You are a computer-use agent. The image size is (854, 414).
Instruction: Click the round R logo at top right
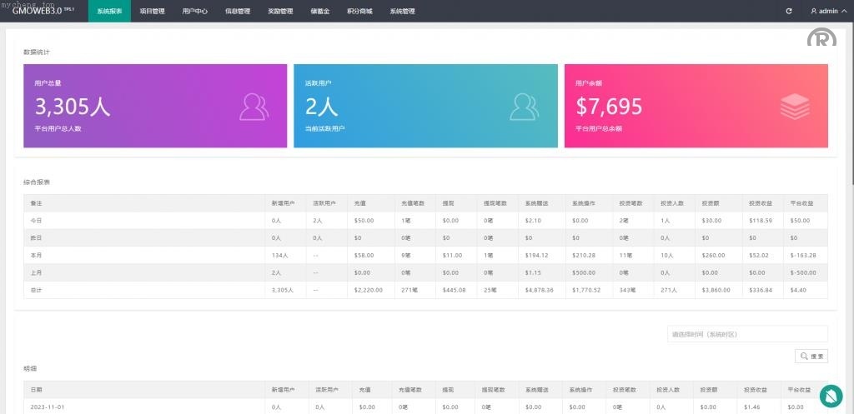click(821, 40)
